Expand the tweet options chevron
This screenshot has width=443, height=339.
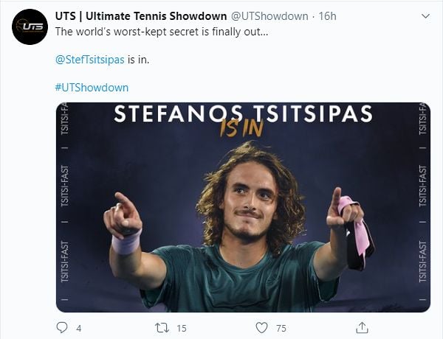[x=425, y=15]
